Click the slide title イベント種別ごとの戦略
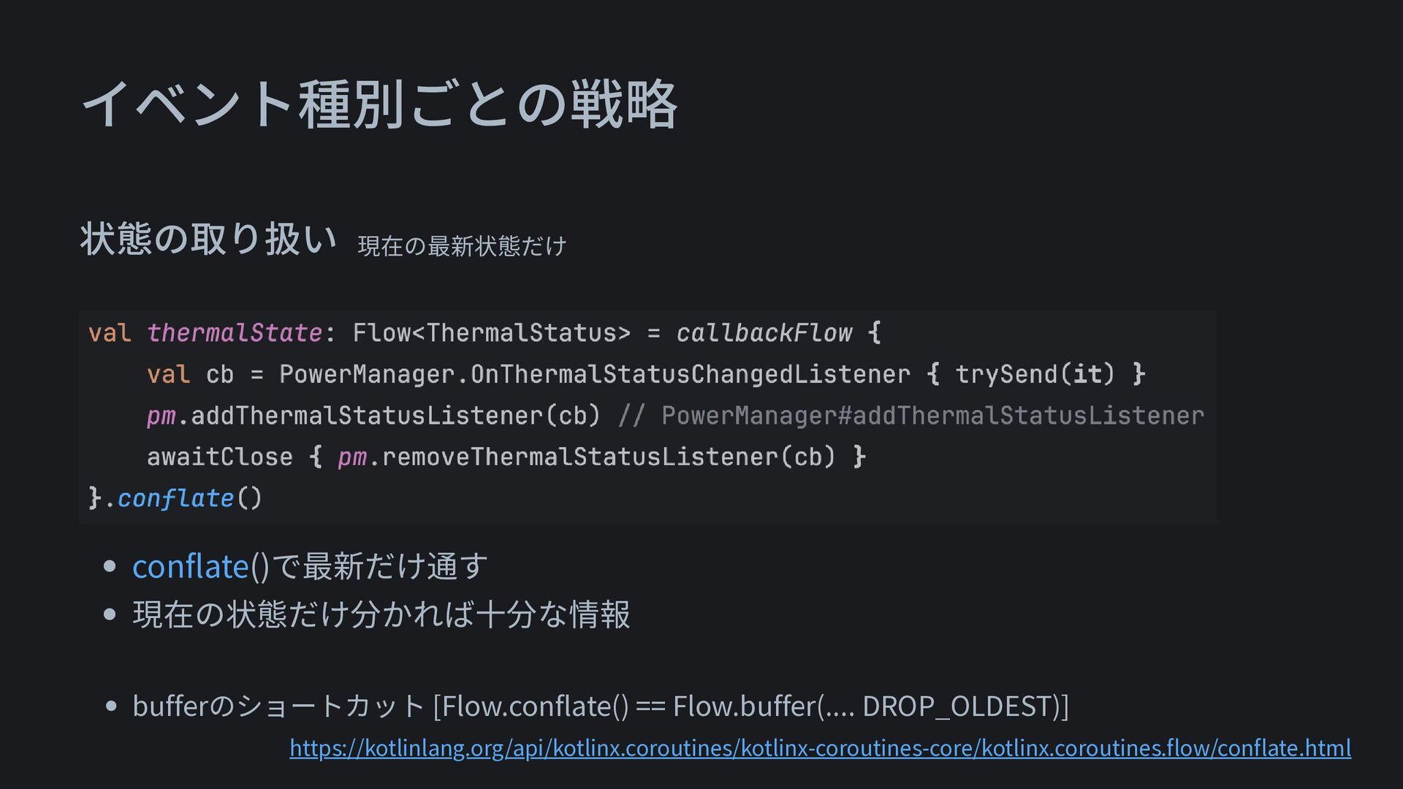Image resolution: width=1403 pixels, height=789 pixels. (380, 105)
